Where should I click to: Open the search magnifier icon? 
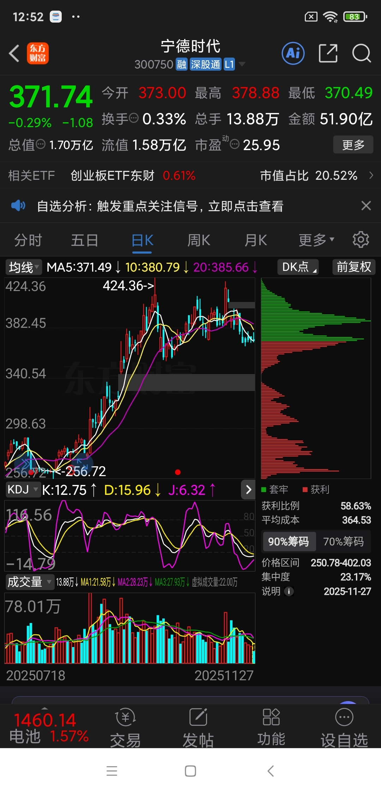point(362,53)
